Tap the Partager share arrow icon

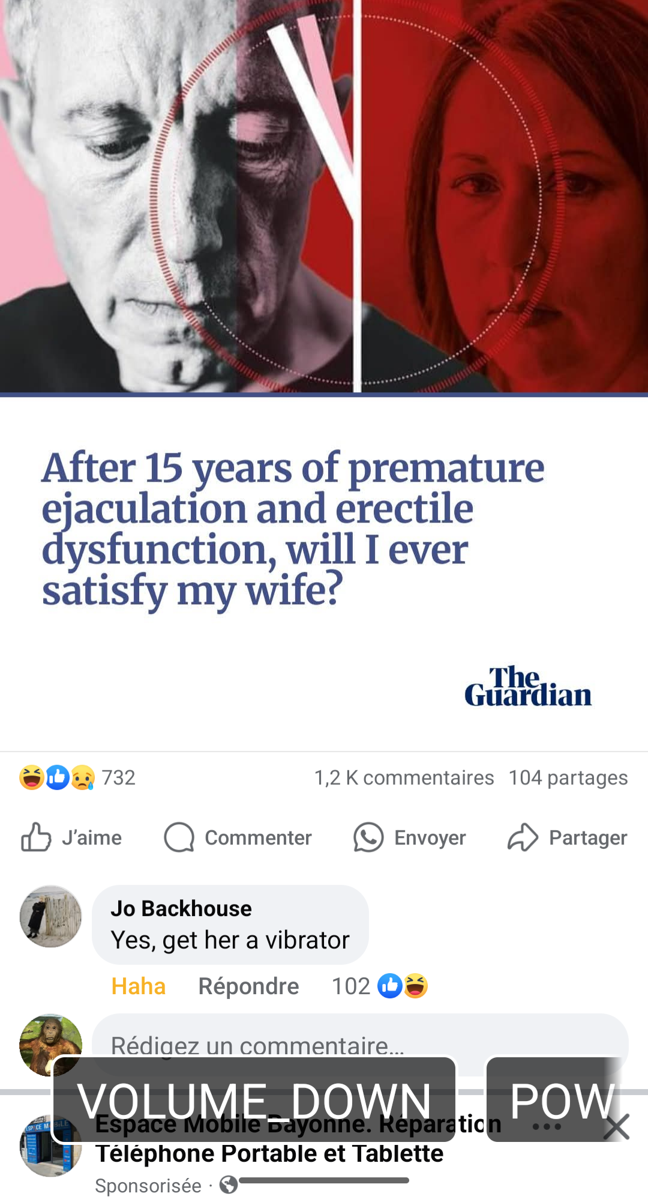(523, 837)
